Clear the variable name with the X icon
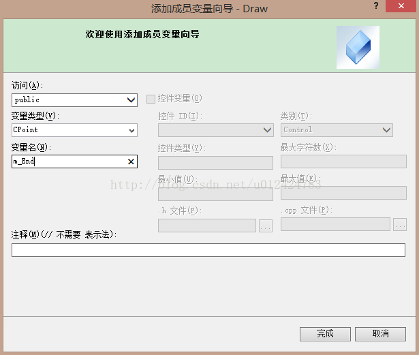The height and width of the screenshot is (355, 419). (131, 161)
